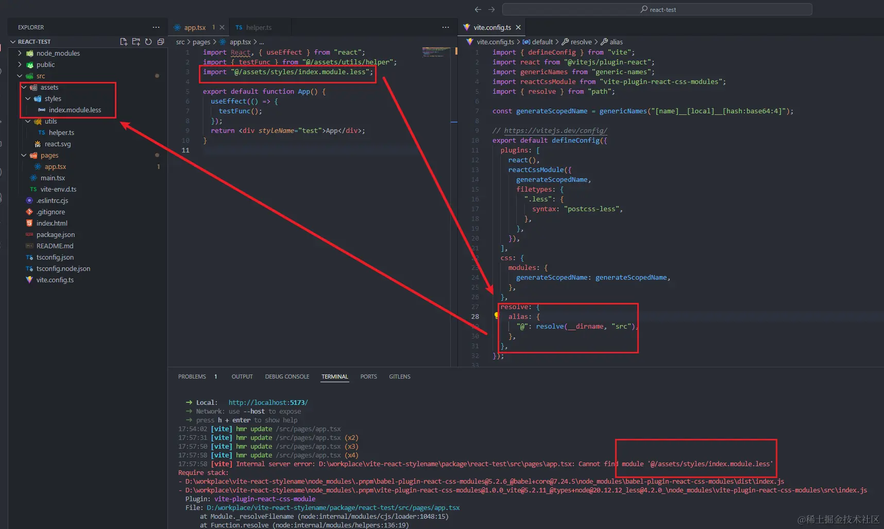Click the Vite icon on vite.config.ts tab
884x529 pixels.
467,27
